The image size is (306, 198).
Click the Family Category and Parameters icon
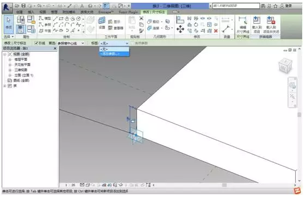coord(31,20)
